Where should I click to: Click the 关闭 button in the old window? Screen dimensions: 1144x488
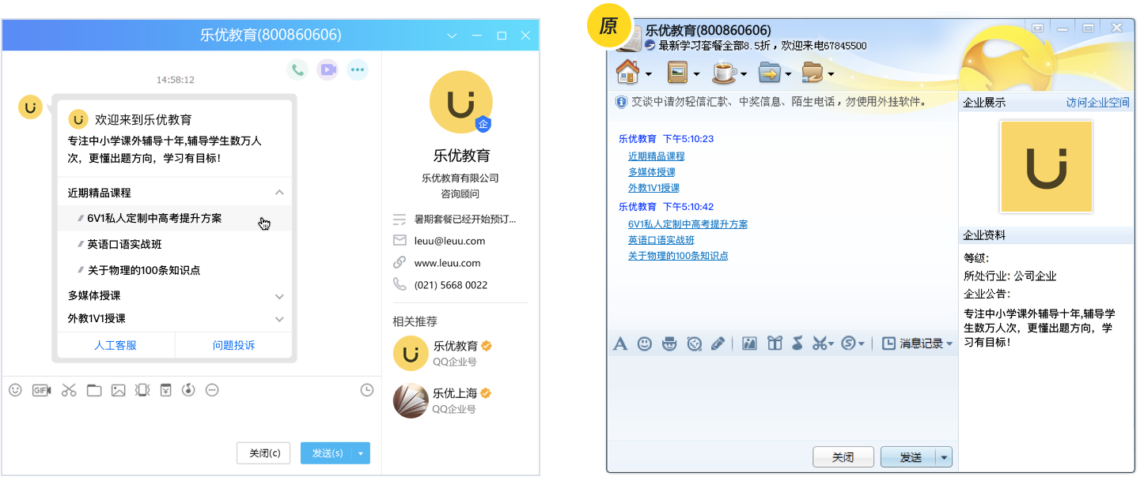tap(843, 457)
